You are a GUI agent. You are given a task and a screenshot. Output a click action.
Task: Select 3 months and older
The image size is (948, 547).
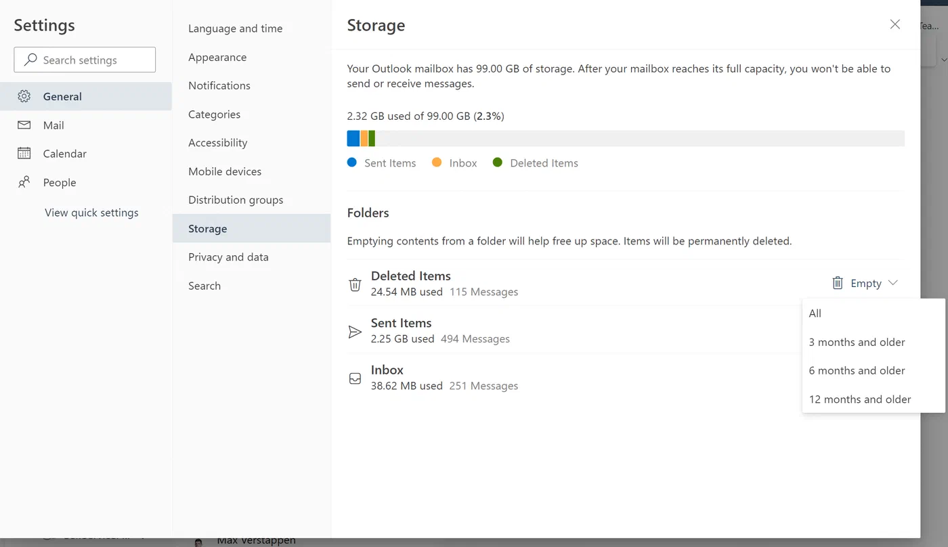coord(874,342)
